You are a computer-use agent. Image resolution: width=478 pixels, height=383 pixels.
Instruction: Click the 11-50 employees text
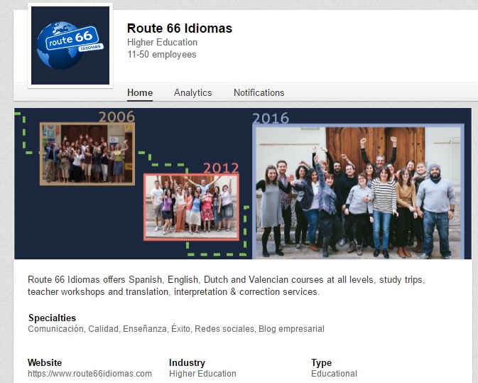161,55
